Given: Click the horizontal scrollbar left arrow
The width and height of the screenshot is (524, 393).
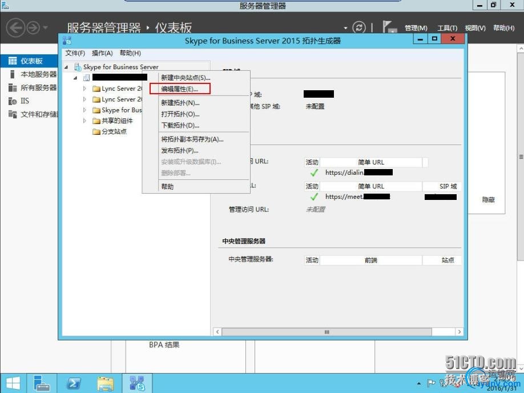Looking at the screenshot, I should point(217,332).
